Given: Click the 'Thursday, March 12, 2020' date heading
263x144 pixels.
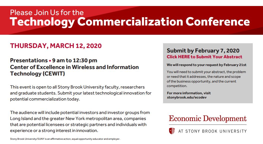Looking at the screenshot, I should coord(56,46).
